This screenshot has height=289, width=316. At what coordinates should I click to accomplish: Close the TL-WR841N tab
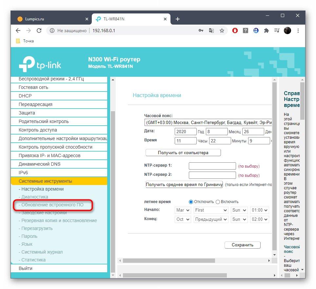[165, 19]
